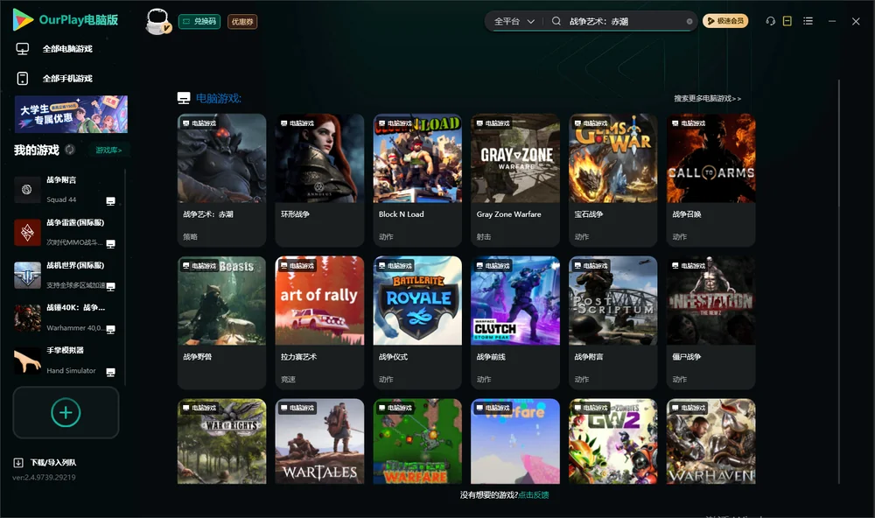The width and height of the screenshot is (875, 518).
Task: Open the 拉力赛艺术 art of rally card
Action: click(319, 322)
